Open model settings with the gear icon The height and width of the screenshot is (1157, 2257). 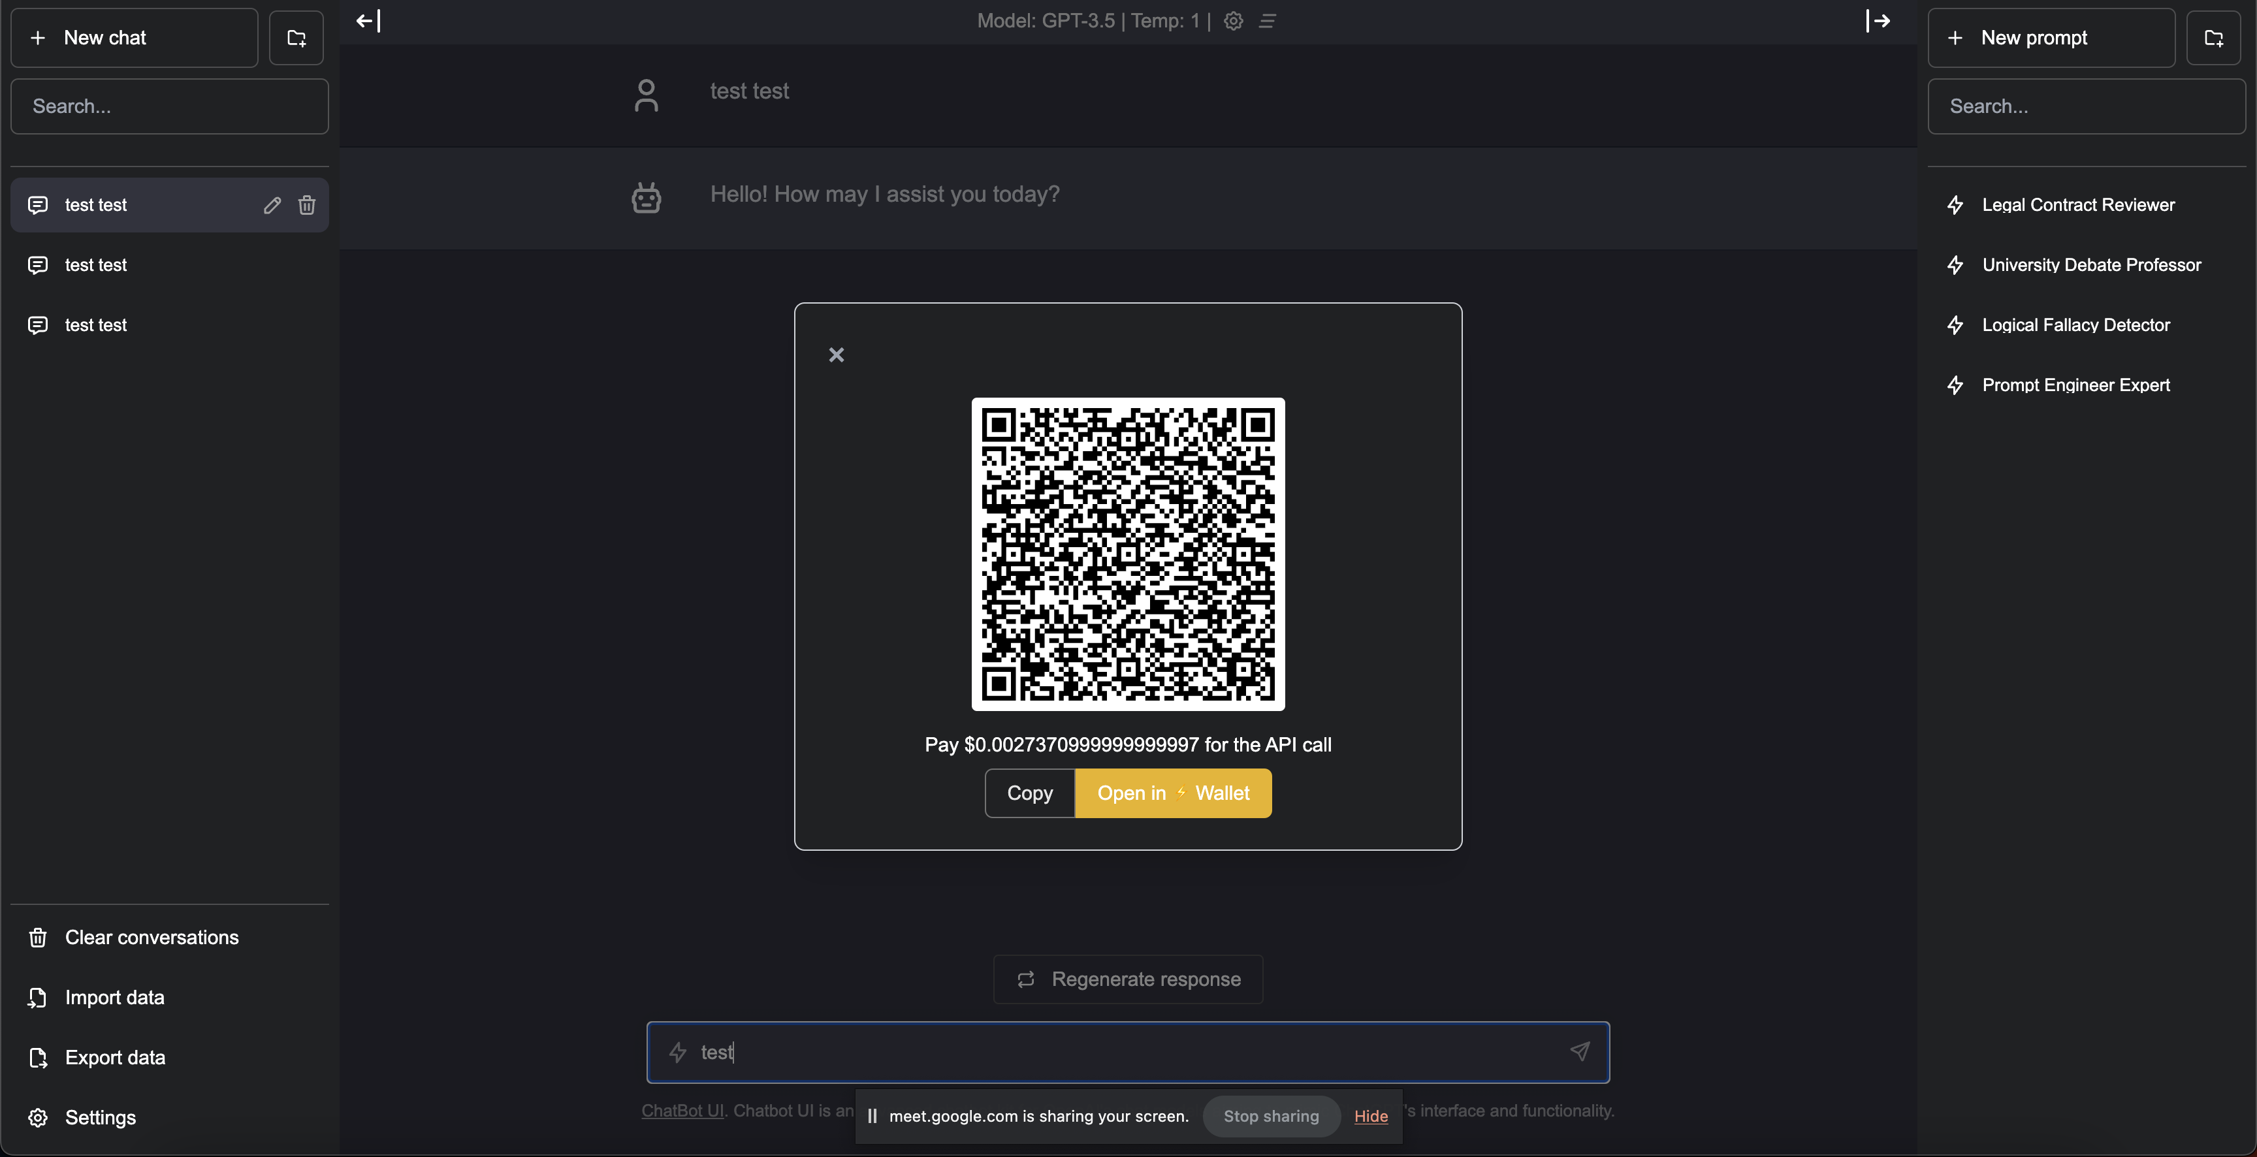(1234, 21)
